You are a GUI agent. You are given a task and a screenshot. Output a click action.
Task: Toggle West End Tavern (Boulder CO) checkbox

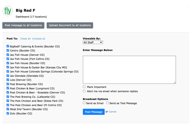tap(8, 109)
